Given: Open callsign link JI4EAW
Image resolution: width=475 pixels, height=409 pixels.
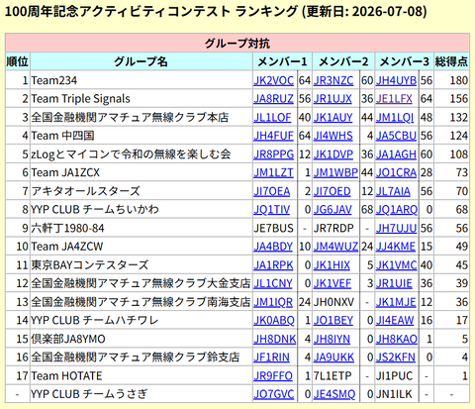Looking at the screenshot, I should coord(395,321).
